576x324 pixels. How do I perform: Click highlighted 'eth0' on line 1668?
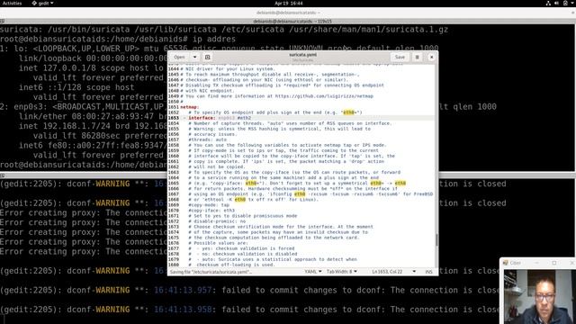click(x=240, y=200)
